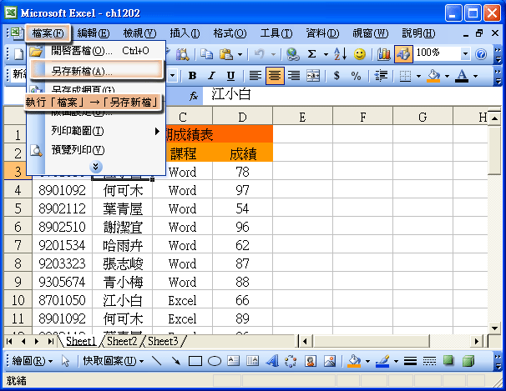
Task: Toggle Underline formatting
Action: click(230, 76)
